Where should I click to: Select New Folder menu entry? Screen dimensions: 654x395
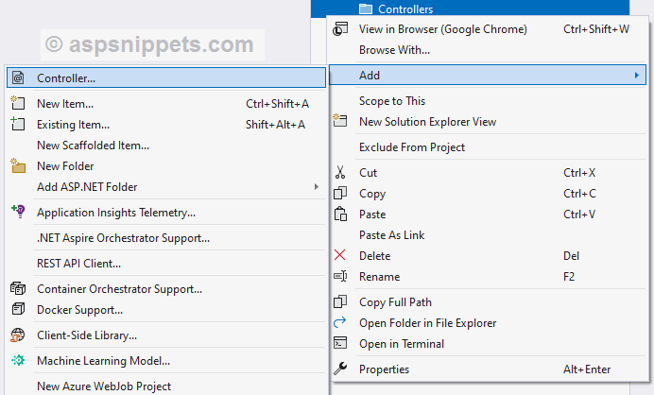click(166, 166)
